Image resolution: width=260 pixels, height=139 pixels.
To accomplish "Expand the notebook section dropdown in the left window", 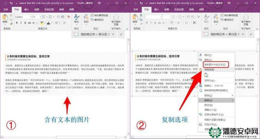I will pos(113,34).
